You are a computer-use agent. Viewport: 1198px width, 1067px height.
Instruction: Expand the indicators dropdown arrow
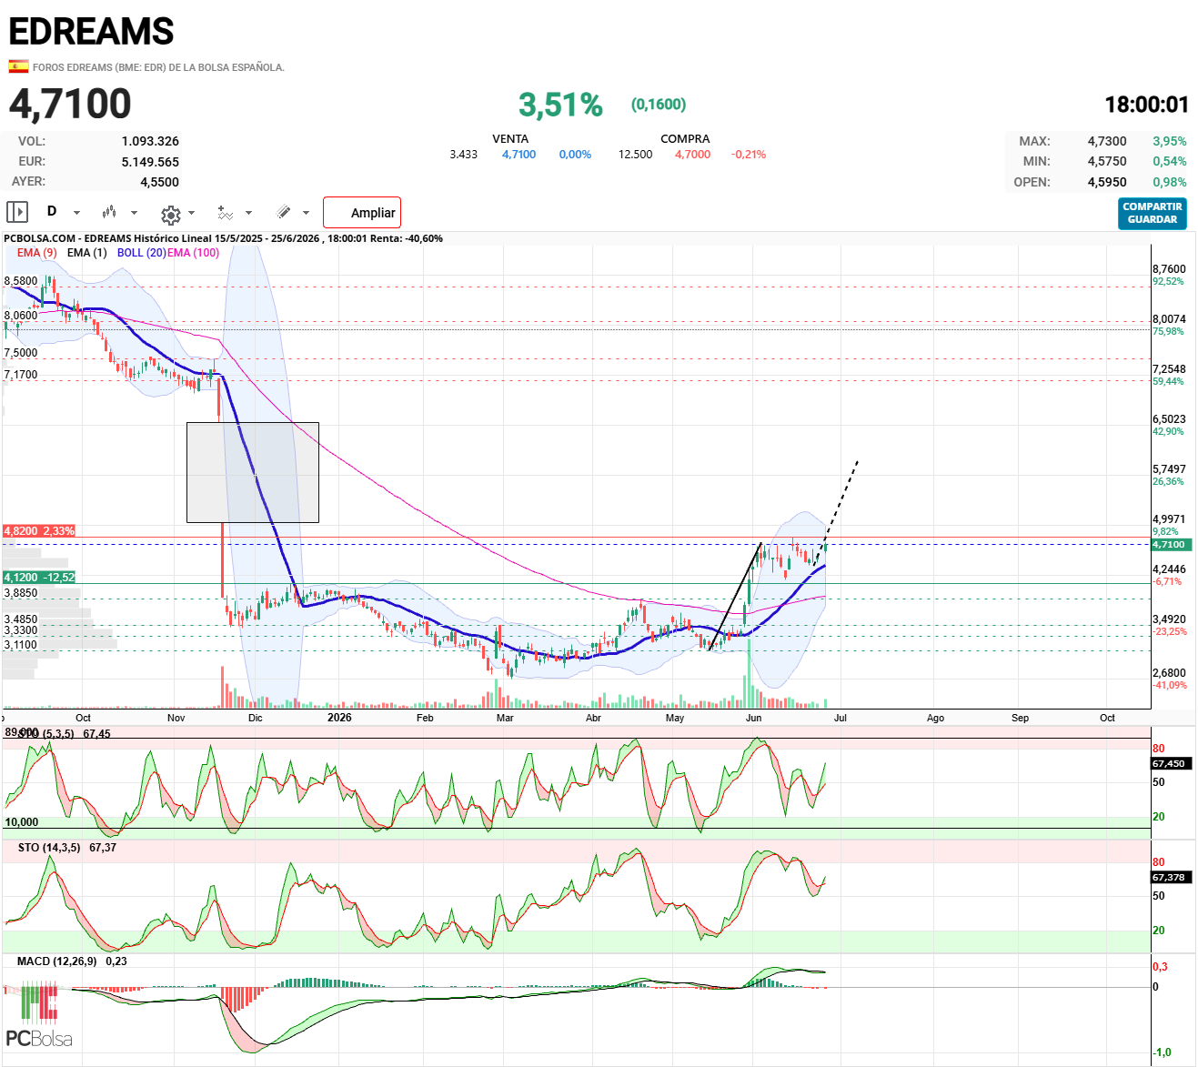pyautogui.click(x=248, y=213)
